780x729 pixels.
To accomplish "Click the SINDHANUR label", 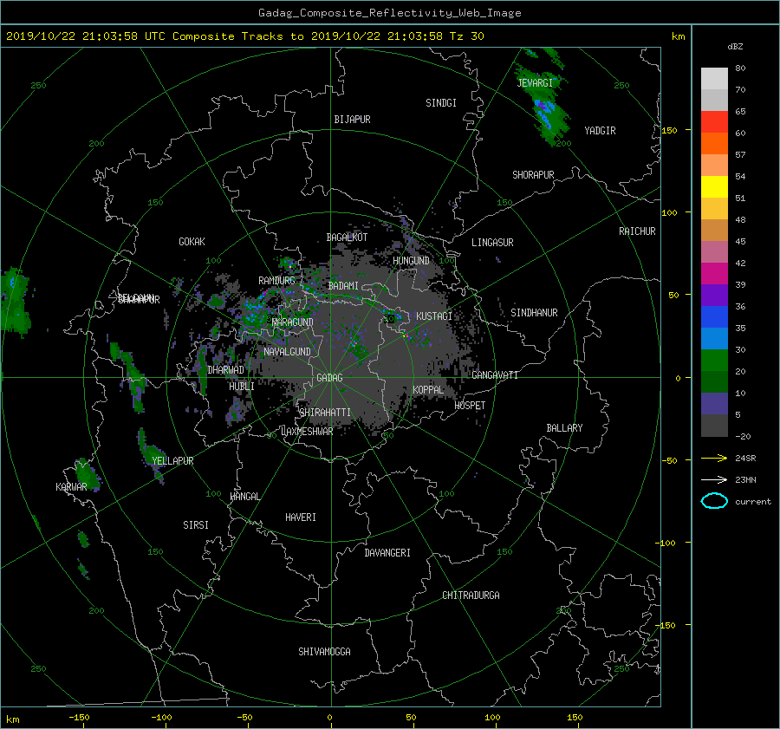I will click(x=534, y=313).
